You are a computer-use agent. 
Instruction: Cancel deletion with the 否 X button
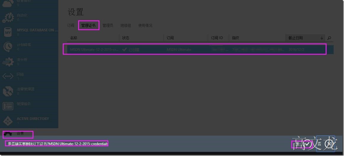330,144
